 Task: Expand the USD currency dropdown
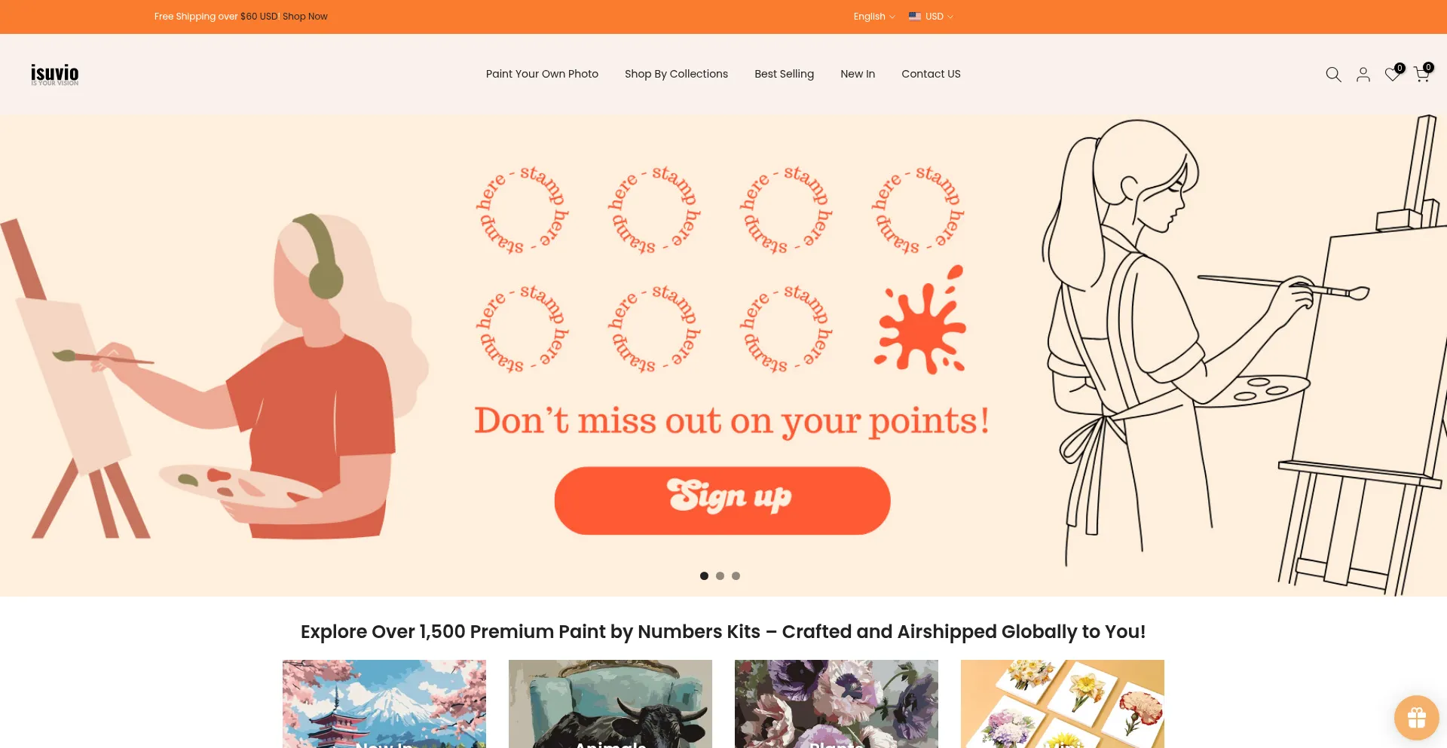[x=939, y=16]
